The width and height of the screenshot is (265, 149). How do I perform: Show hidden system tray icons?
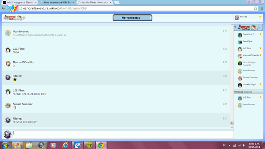click(229, 145)
